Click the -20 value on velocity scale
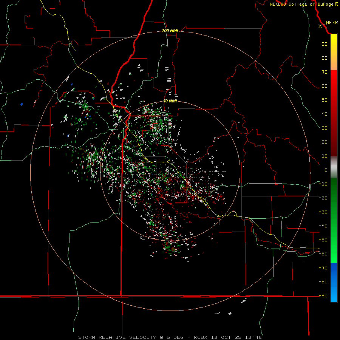The height and width of the screenshot is (340, 340). coord(323,198)
